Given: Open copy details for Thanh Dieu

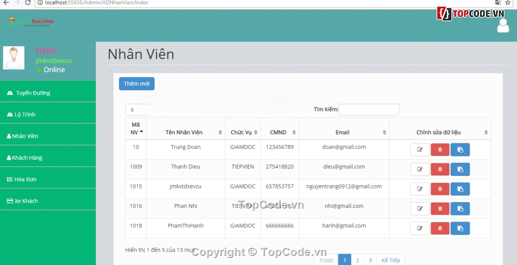Looking at the screenshot, I should (x=460, y=169).
